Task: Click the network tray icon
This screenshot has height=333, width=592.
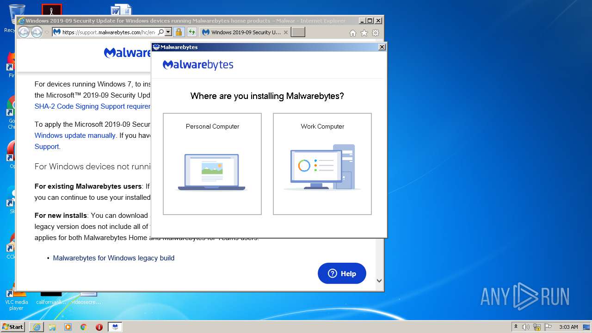Action: pos(537,327)
